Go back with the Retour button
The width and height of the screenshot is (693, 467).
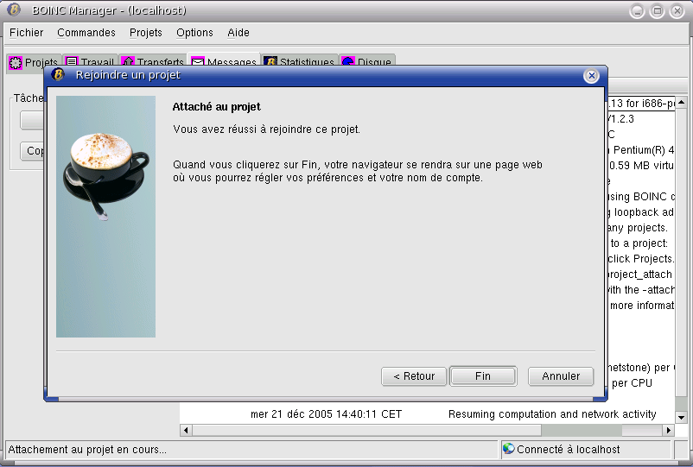pyautogui.click(x=414, y=376)
